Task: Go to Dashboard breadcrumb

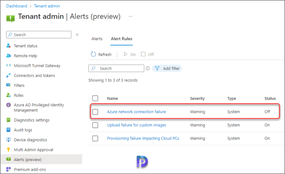Action: [17, 6]
